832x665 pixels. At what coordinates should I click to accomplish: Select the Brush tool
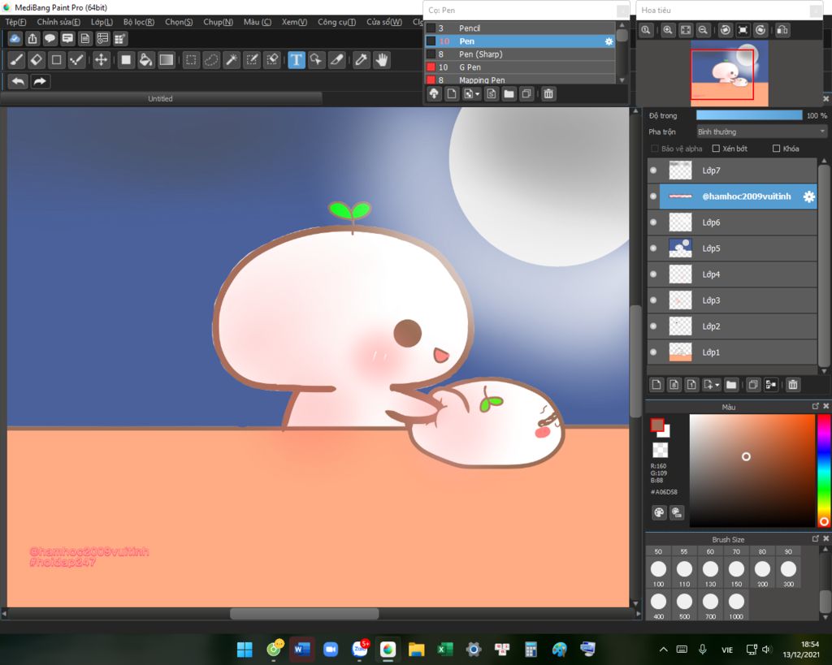click(16, 60)
